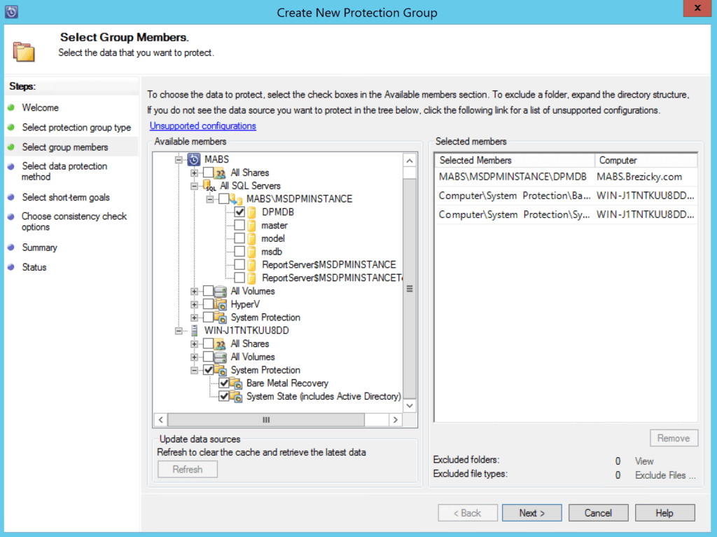Cancel the protection group wizard

pos(598,513)
